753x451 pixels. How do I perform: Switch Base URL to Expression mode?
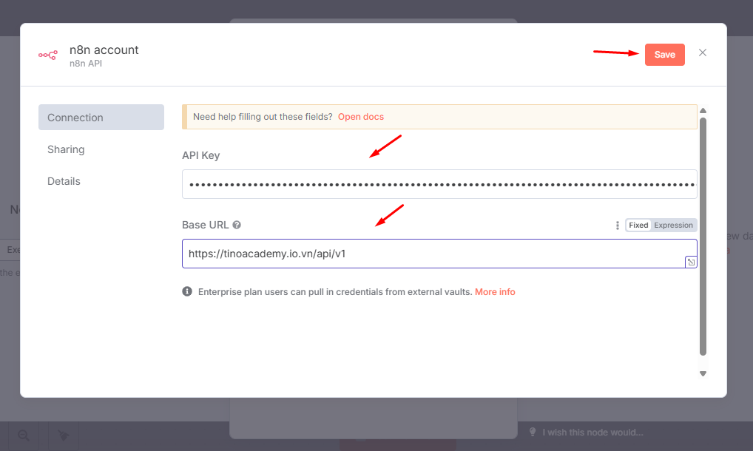673,225
